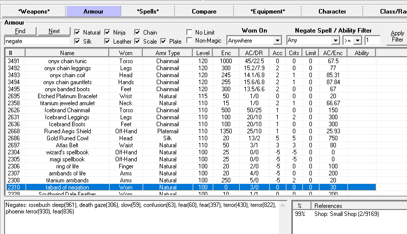Go to the Character tab

pos(332,11)
